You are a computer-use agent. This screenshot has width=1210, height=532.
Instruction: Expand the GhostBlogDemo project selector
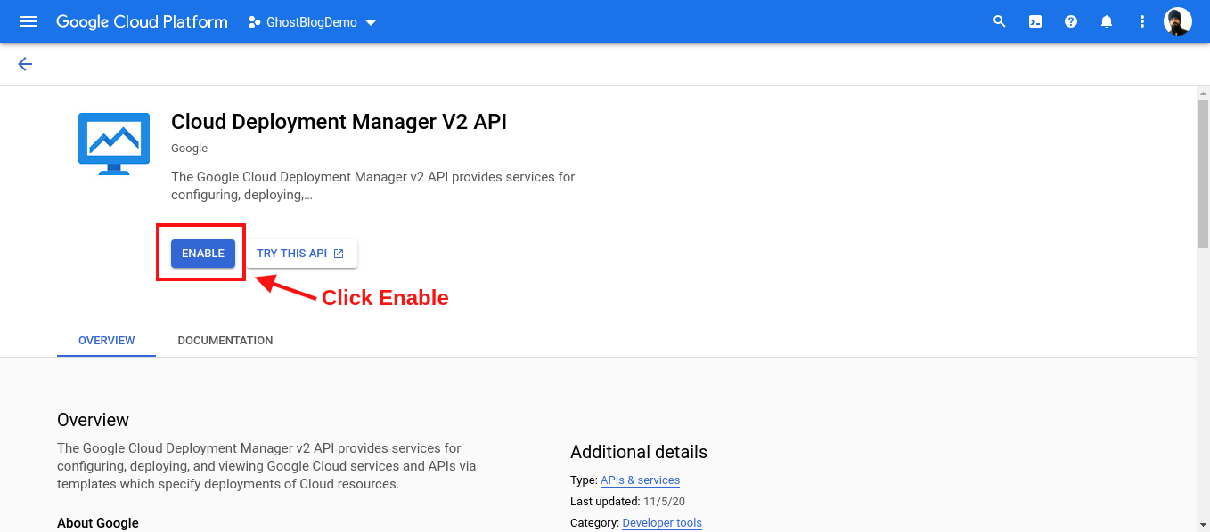(313, 22)
